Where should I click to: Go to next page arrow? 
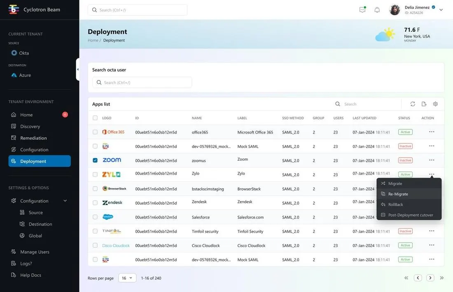coord(430,278)
